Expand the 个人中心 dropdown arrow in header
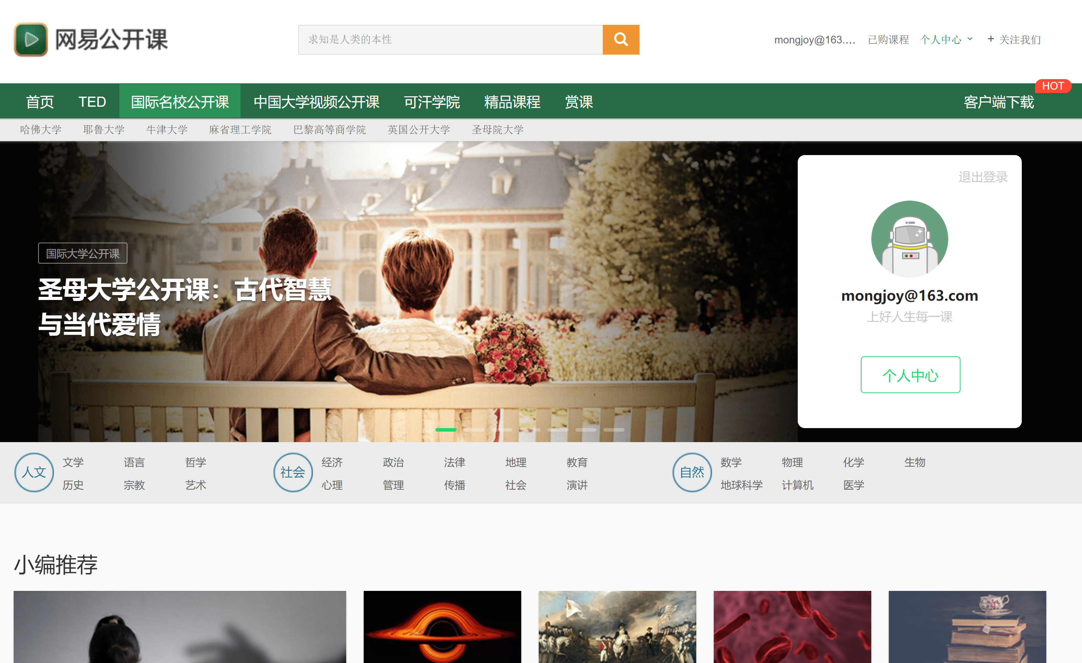 click(970, 39)
